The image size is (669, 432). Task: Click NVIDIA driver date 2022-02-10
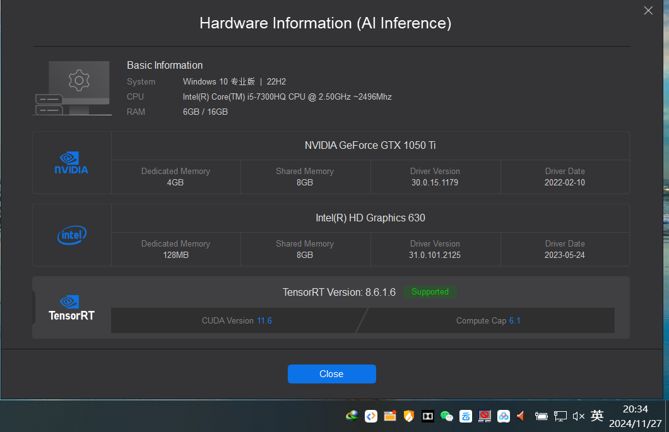[564, 182]
